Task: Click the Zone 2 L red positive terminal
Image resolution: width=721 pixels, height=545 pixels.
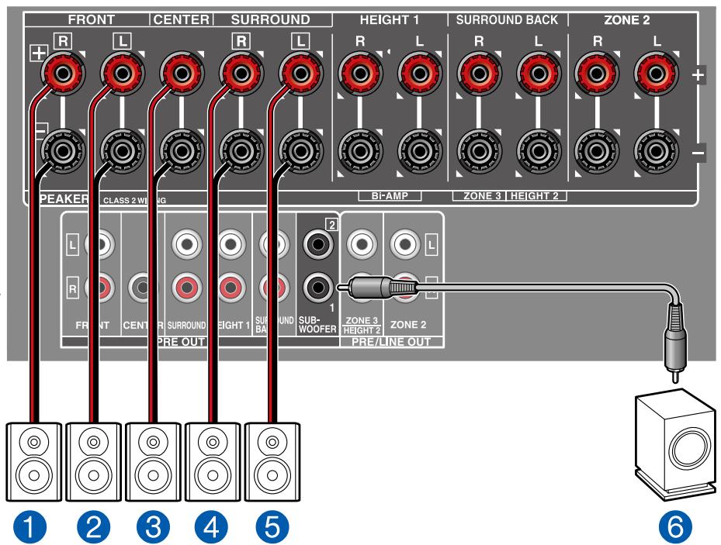Action: click(656, 73)
